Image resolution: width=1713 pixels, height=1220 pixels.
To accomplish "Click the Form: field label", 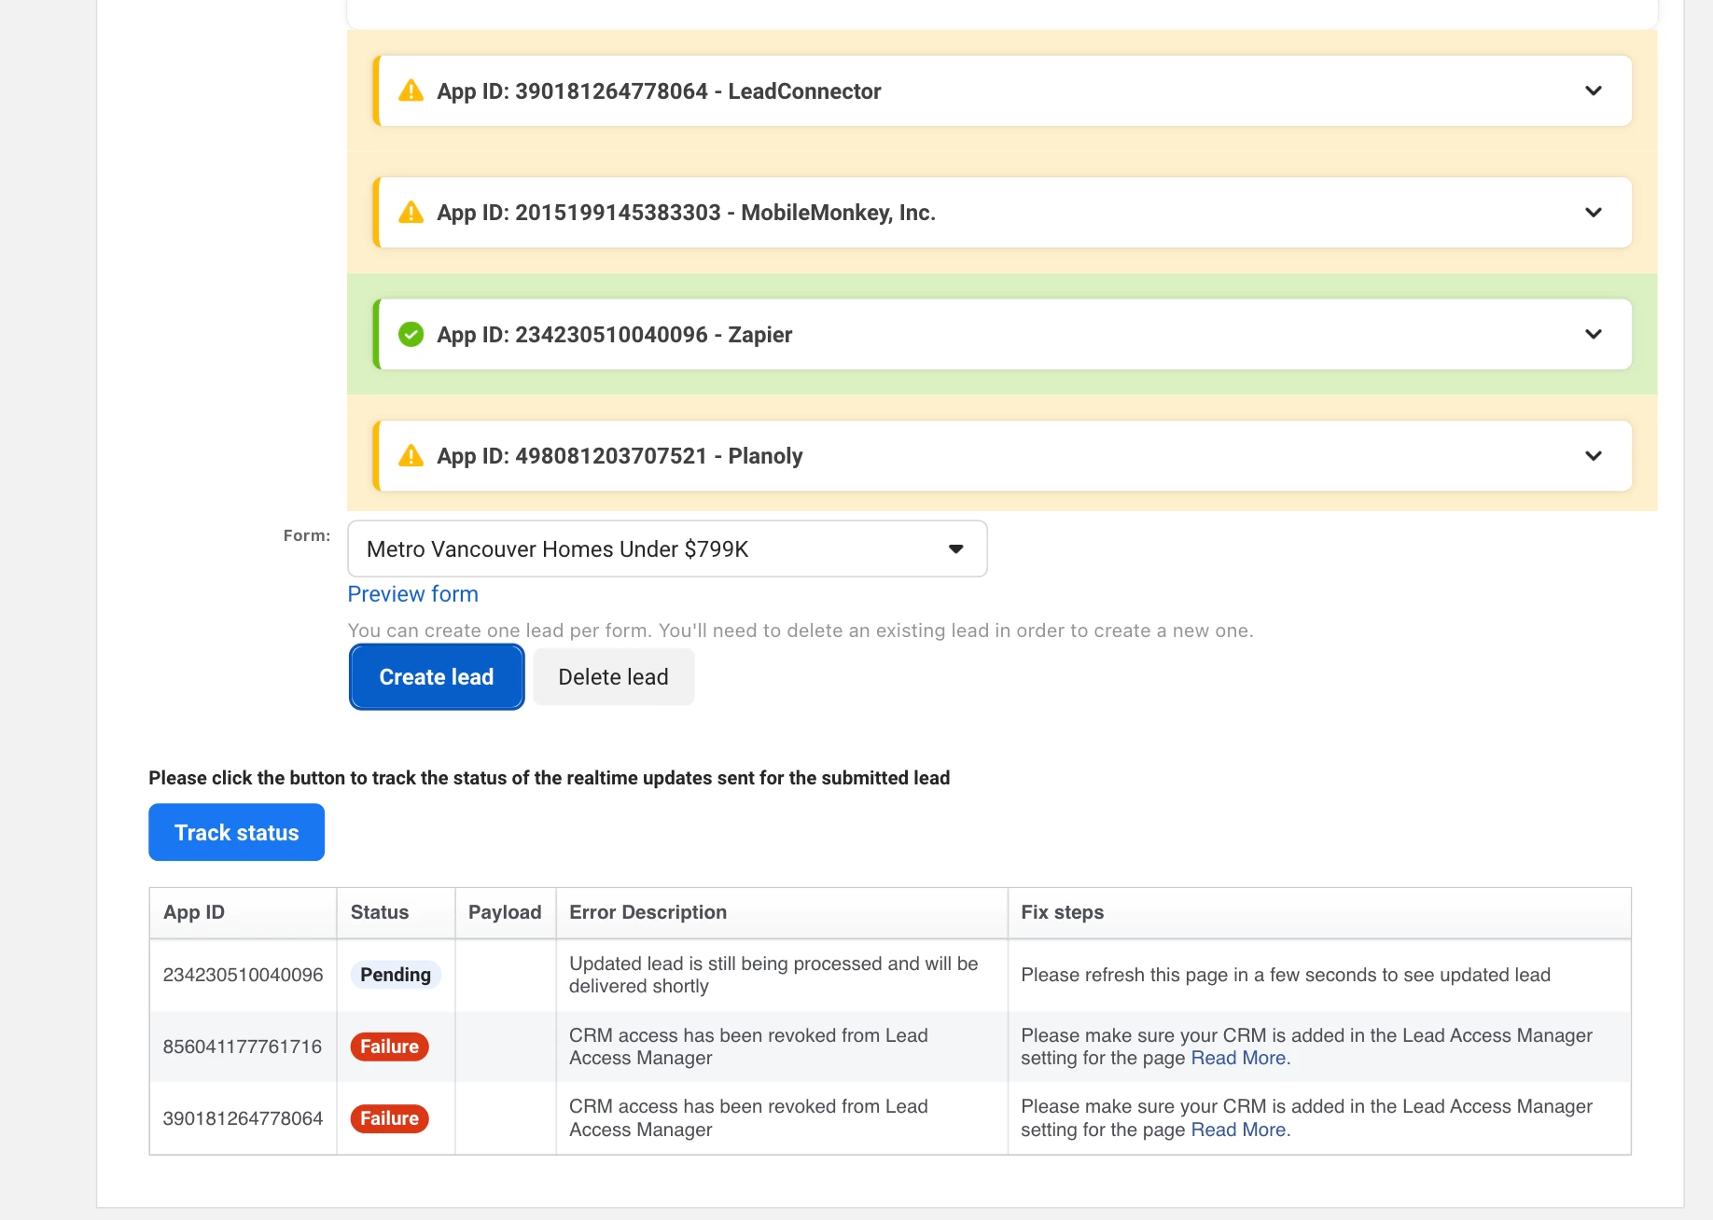I will (307, 535).
